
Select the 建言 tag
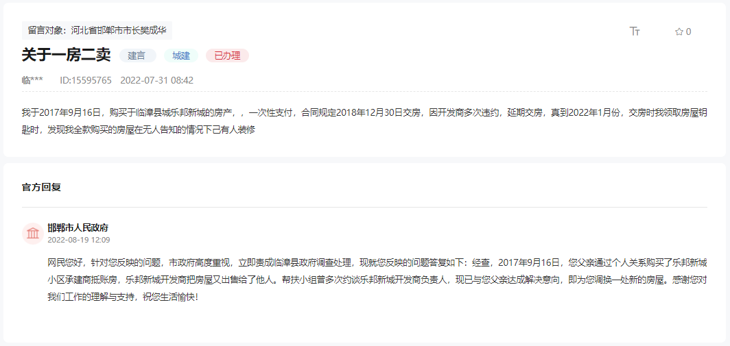pos(137,55)
